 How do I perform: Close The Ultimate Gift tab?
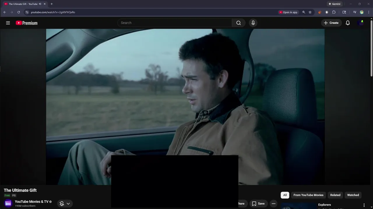click(x=45, y=4)
